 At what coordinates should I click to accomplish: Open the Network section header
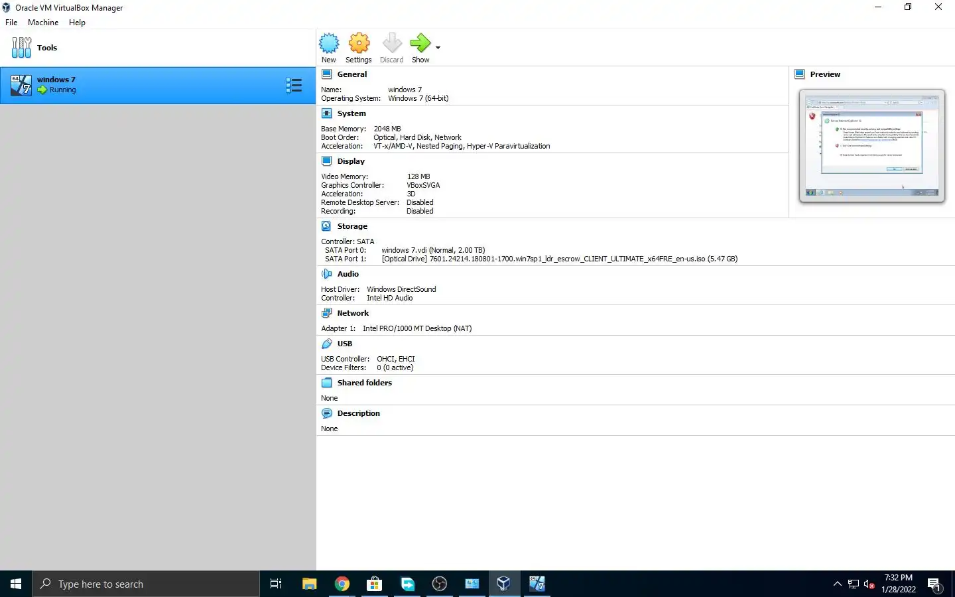coord(353,313)
